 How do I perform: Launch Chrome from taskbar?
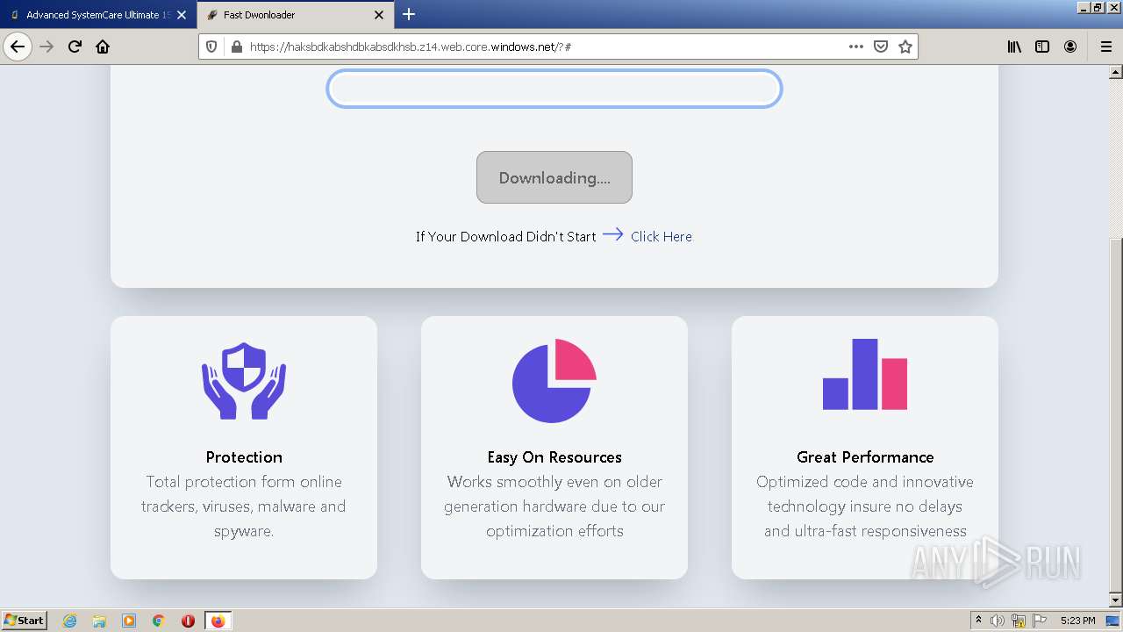[x=159, y=621]
